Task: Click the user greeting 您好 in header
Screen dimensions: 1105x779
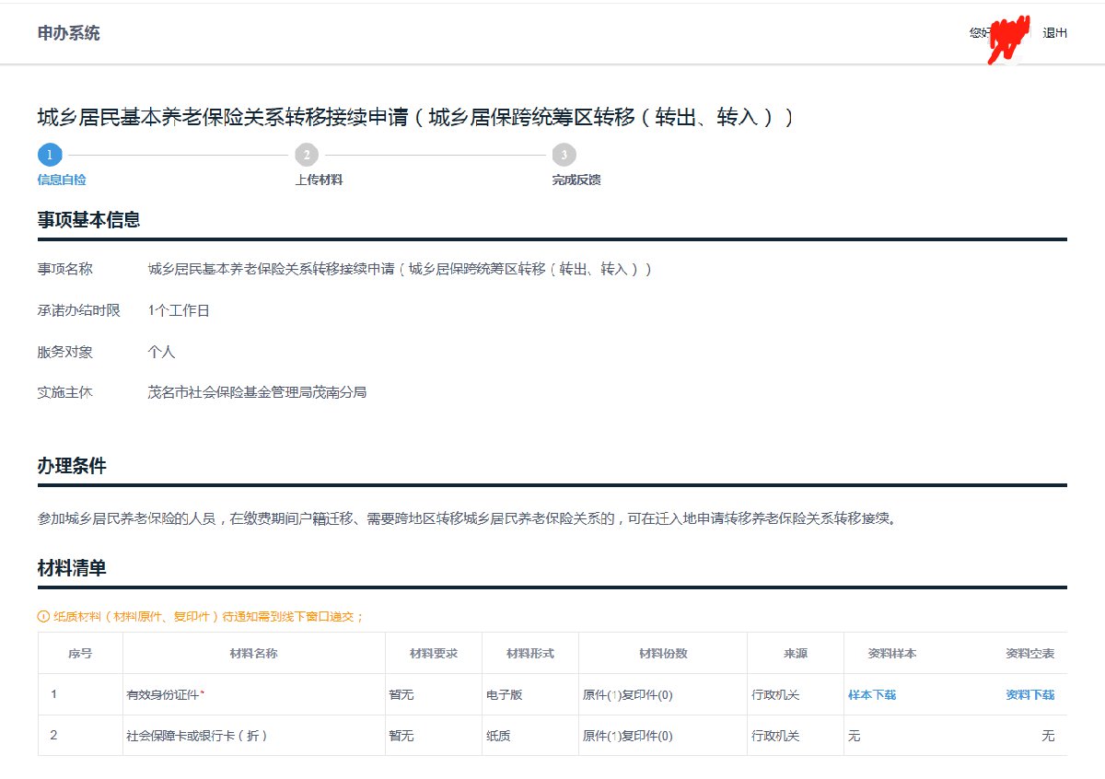Action: [x=979, y=33]
